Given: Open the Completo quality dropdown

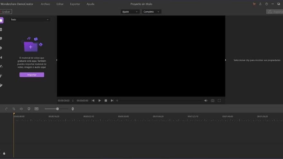Looking at the screenshot, I should [x=151, y=12].
